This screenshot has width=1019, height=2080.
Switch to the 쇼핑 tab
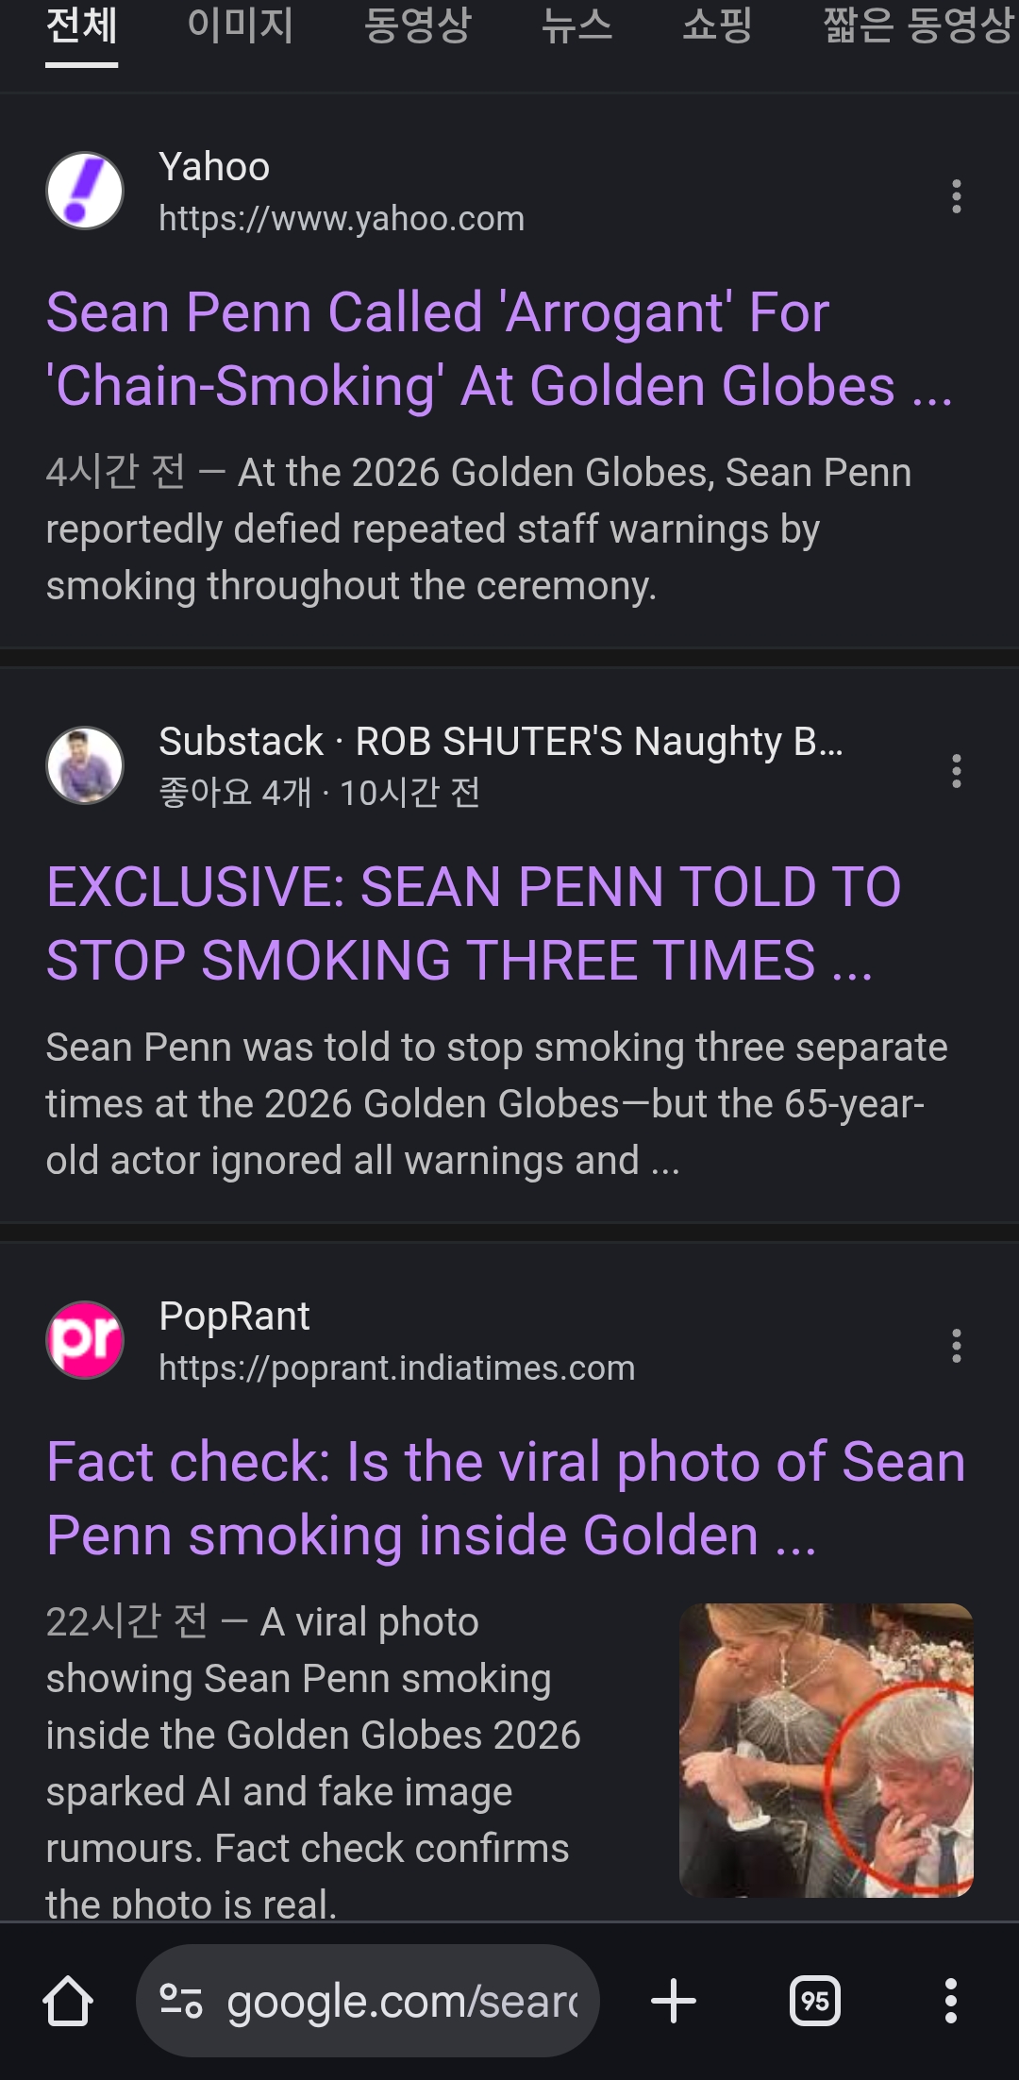[717, 26]
